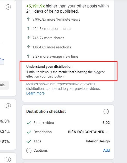
Task: Click the up arrow beside more reactions
Action: pyautogui.click(x=28, y=47)
